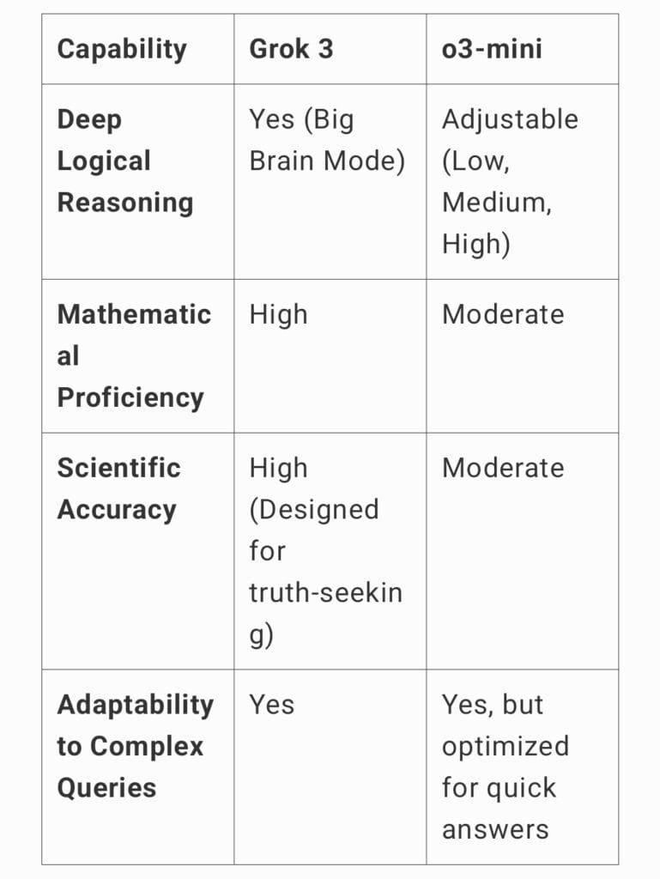The image size is (660, 879).
Task: Click the o3-mini column header
Action: pos(492,49)
